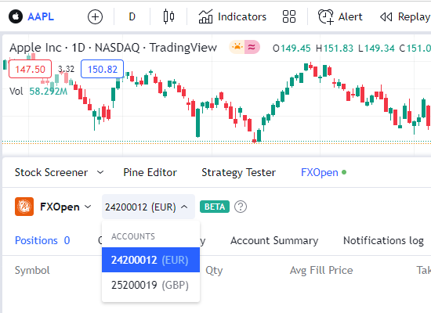This screenshot has width=431, height=313.
Task: Start bar Replay mode
Action: (x=405, y=16)
